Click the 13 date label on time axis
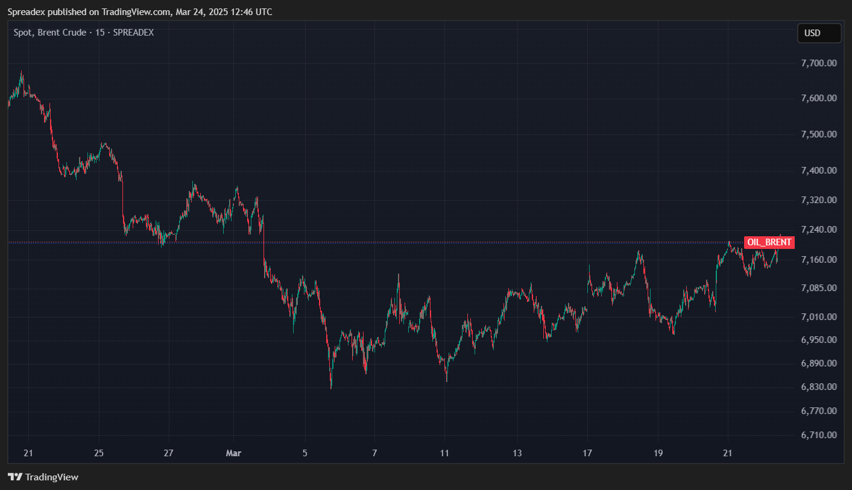This screenshot has height=490, width=852. tap(517, 453)
